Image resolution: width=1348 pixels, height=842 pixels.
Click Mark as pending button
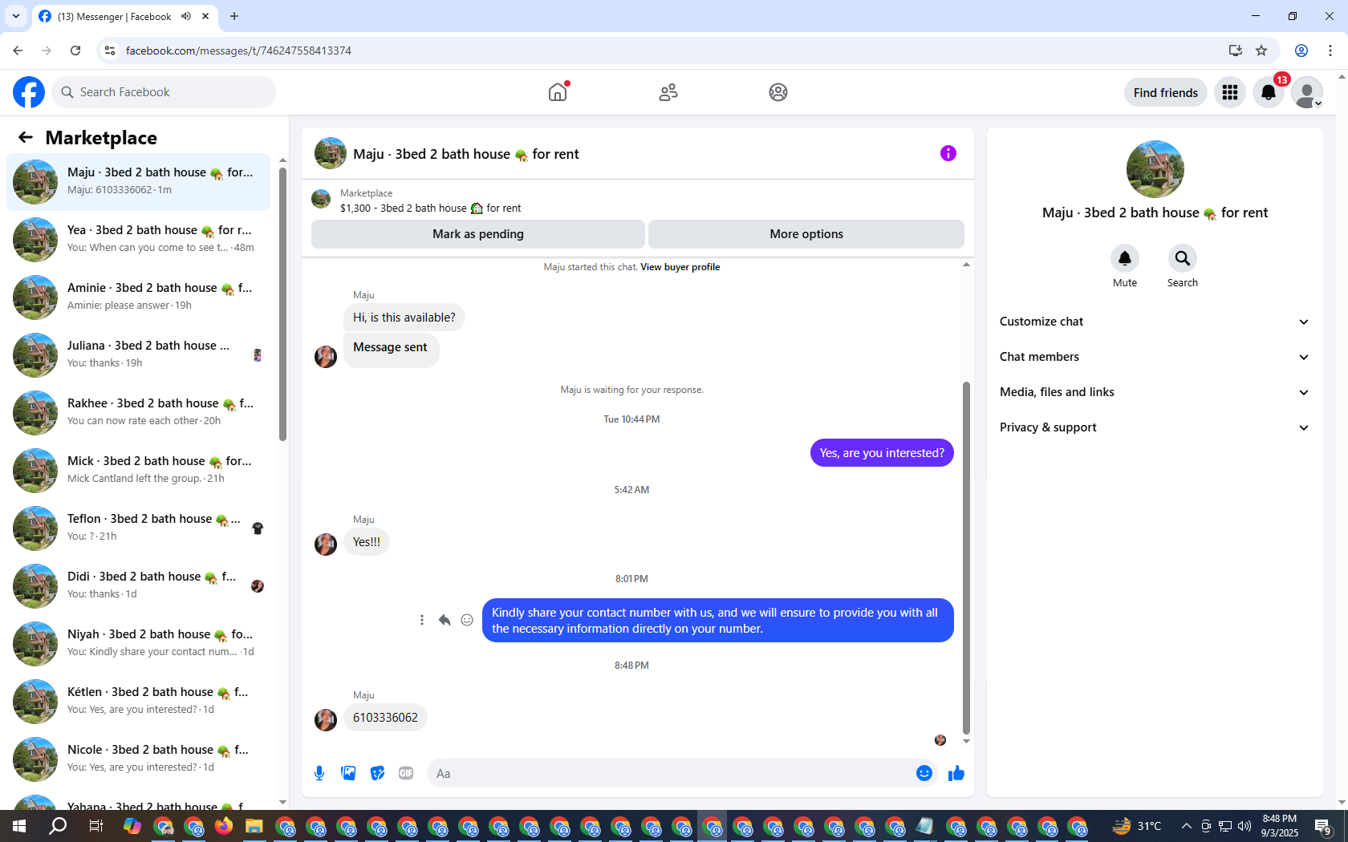(x=478, y=234)
